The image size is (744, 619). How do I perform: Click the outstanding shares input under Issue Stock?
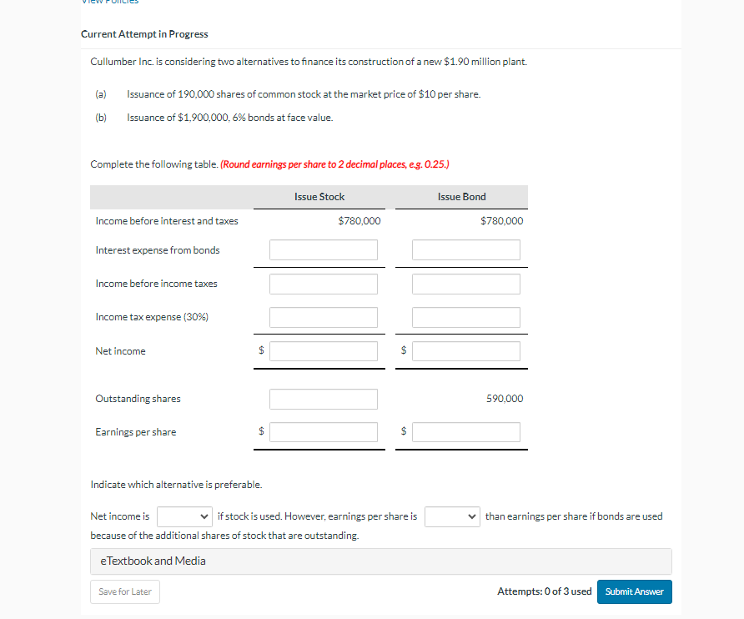[x=323, y=399]
